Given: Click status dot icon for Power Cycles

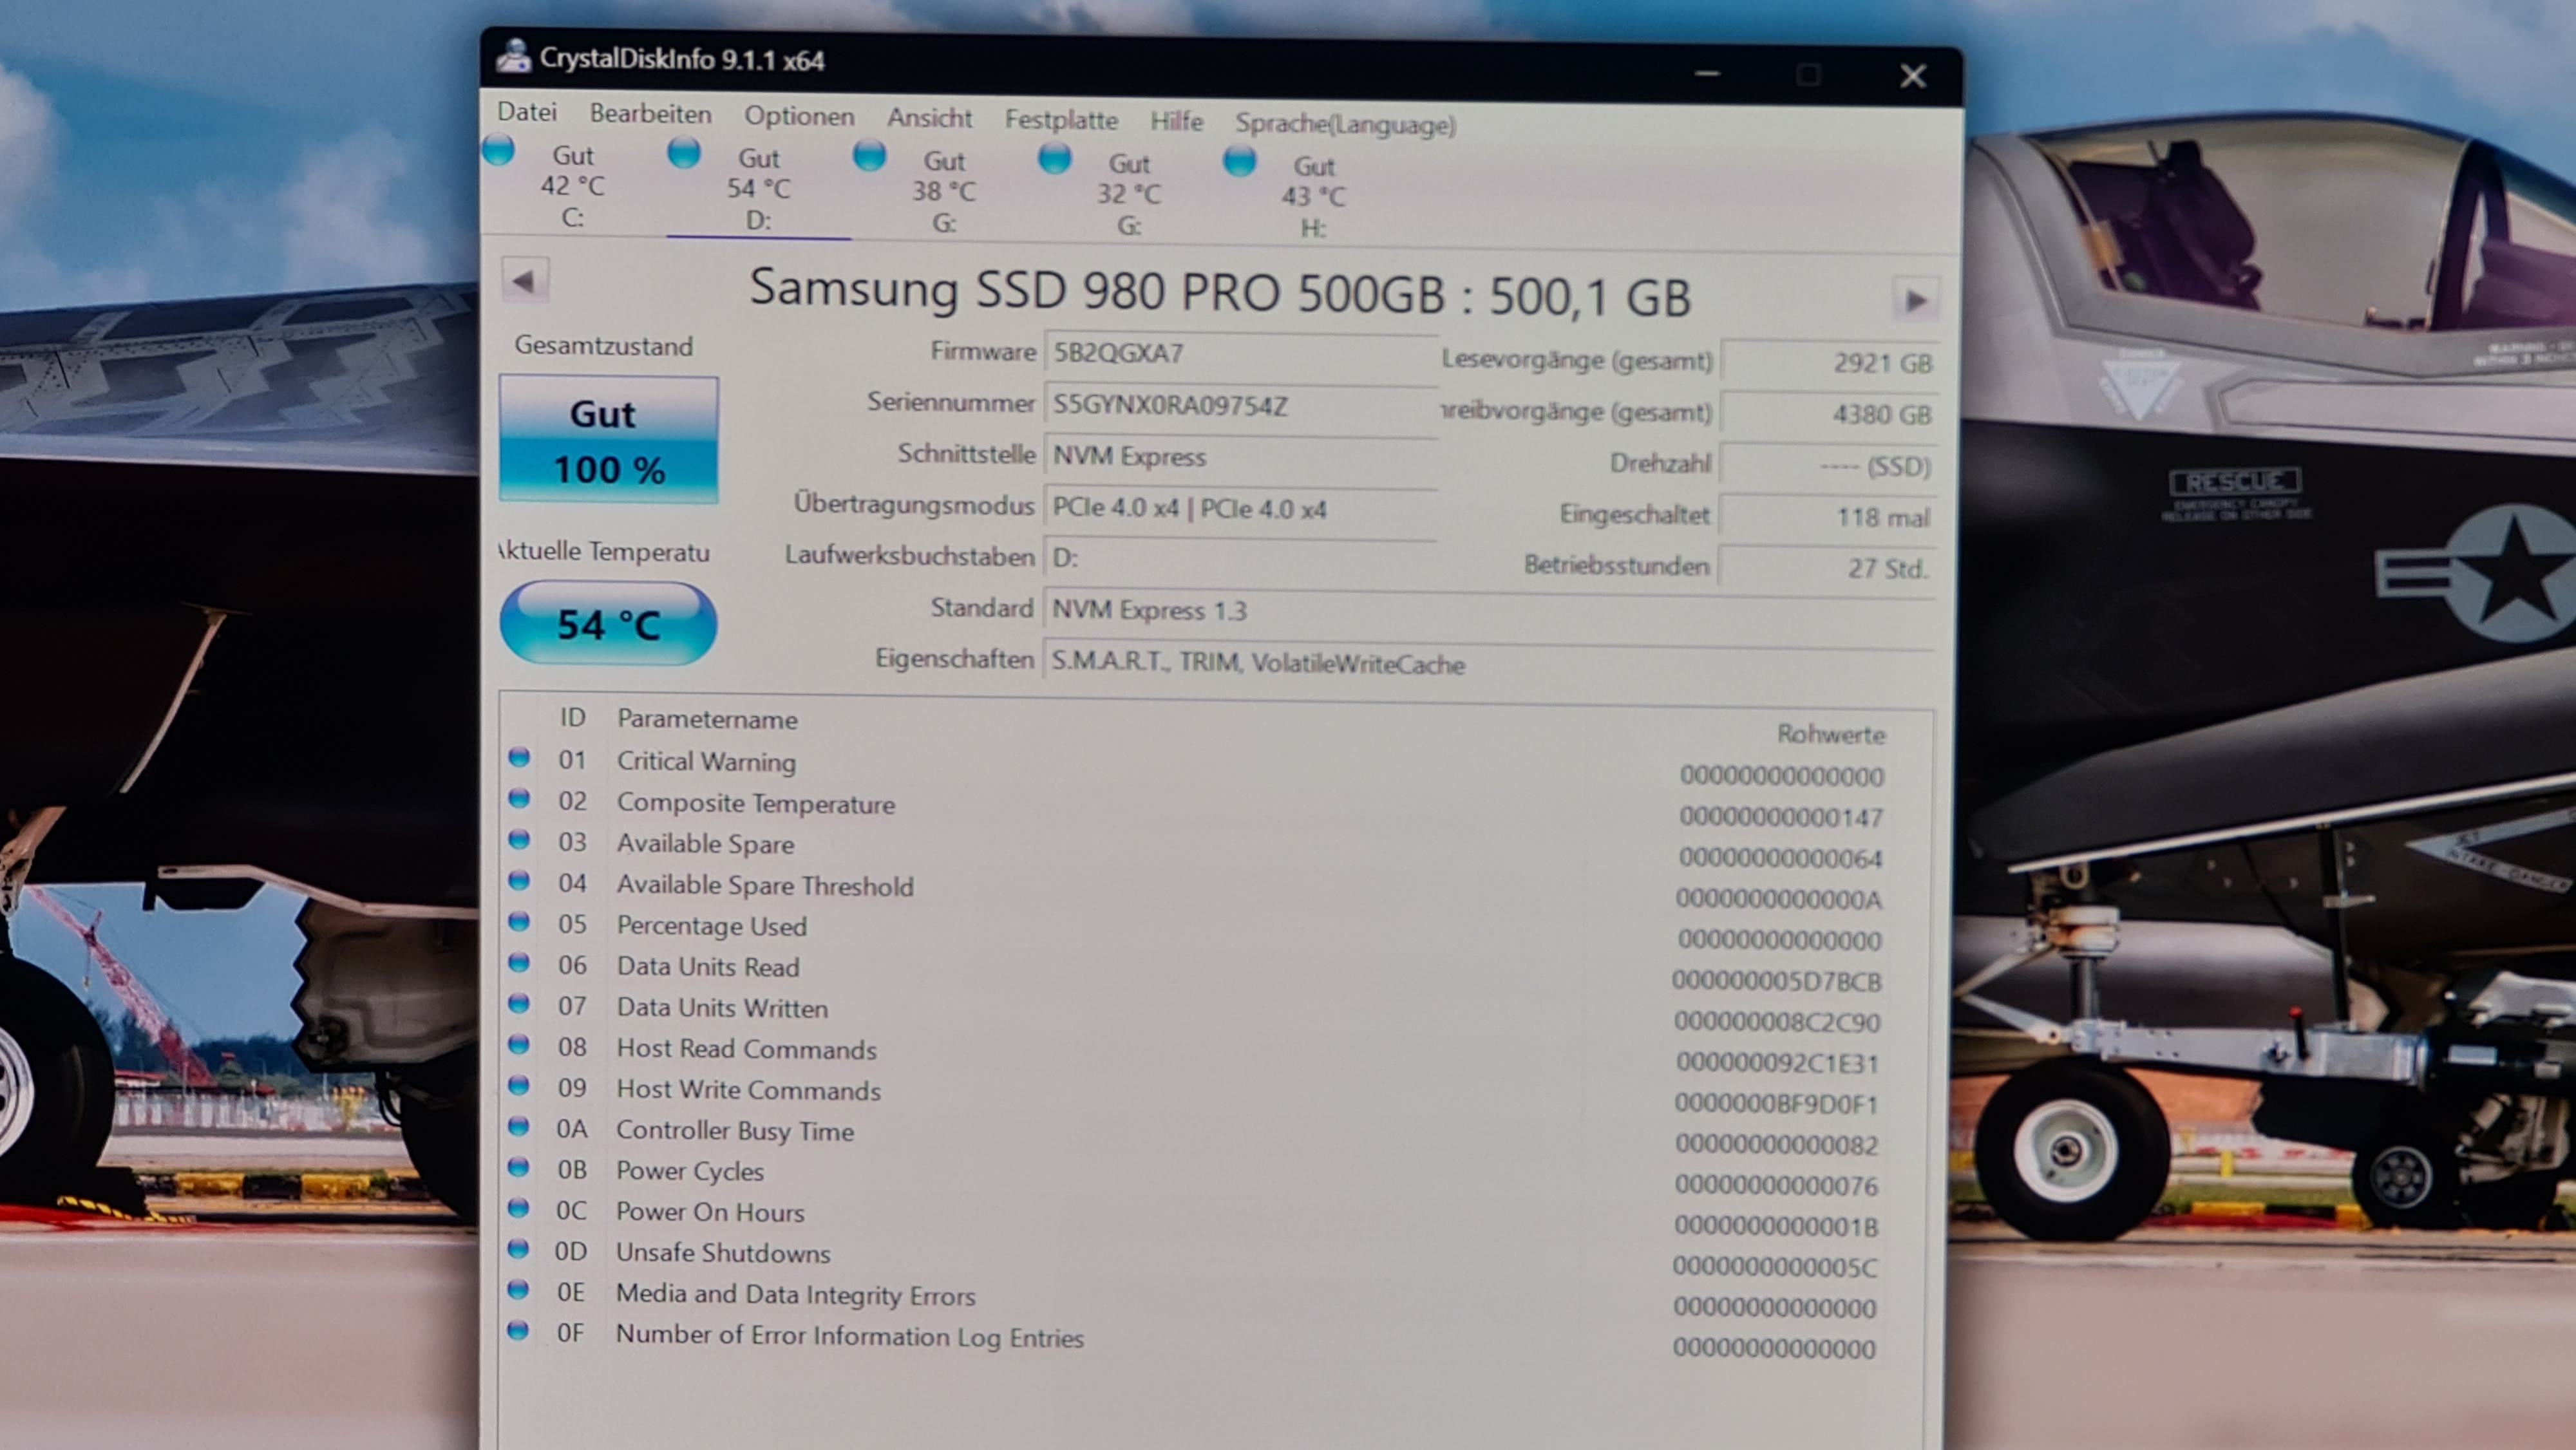Looking at the screenshot, I should coord(518,1167).
